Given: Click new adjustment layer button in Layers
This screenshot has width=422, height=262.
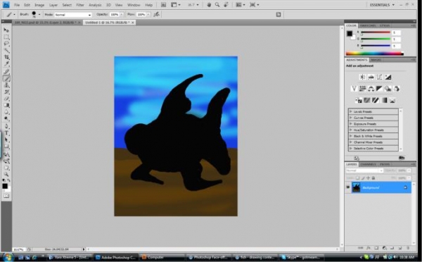Looking at the screenshot, I should (x=384, y=248).
